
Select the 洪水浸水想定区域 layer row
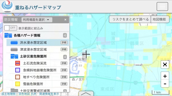pyautogui.click(x=38, y=43)
